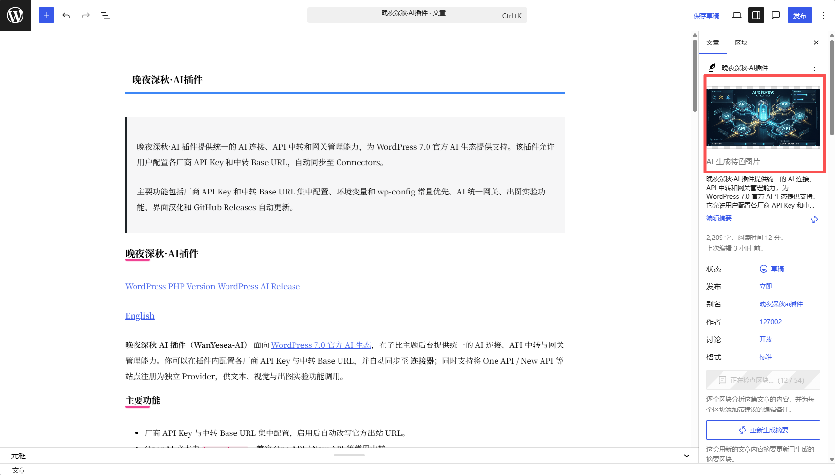Close the settings sidebar with X
The image size is (835, 475).
coord(816,43)
